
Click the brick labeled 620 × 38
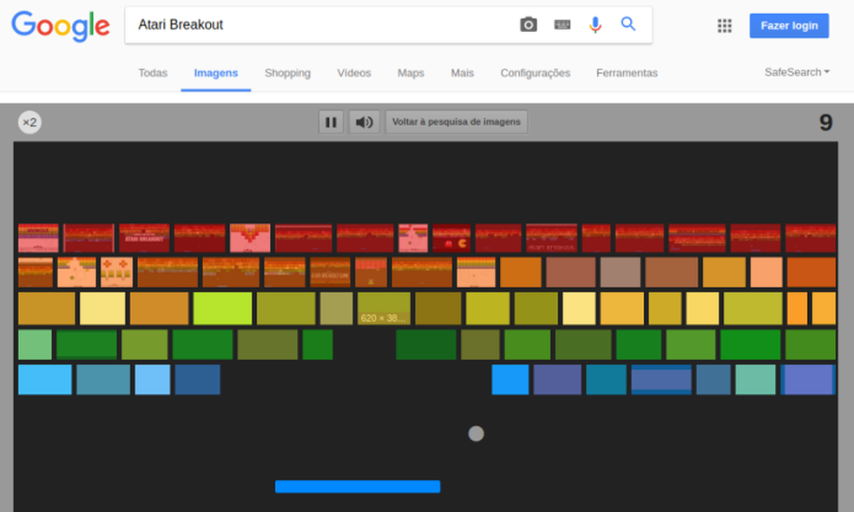pos(384,308)
